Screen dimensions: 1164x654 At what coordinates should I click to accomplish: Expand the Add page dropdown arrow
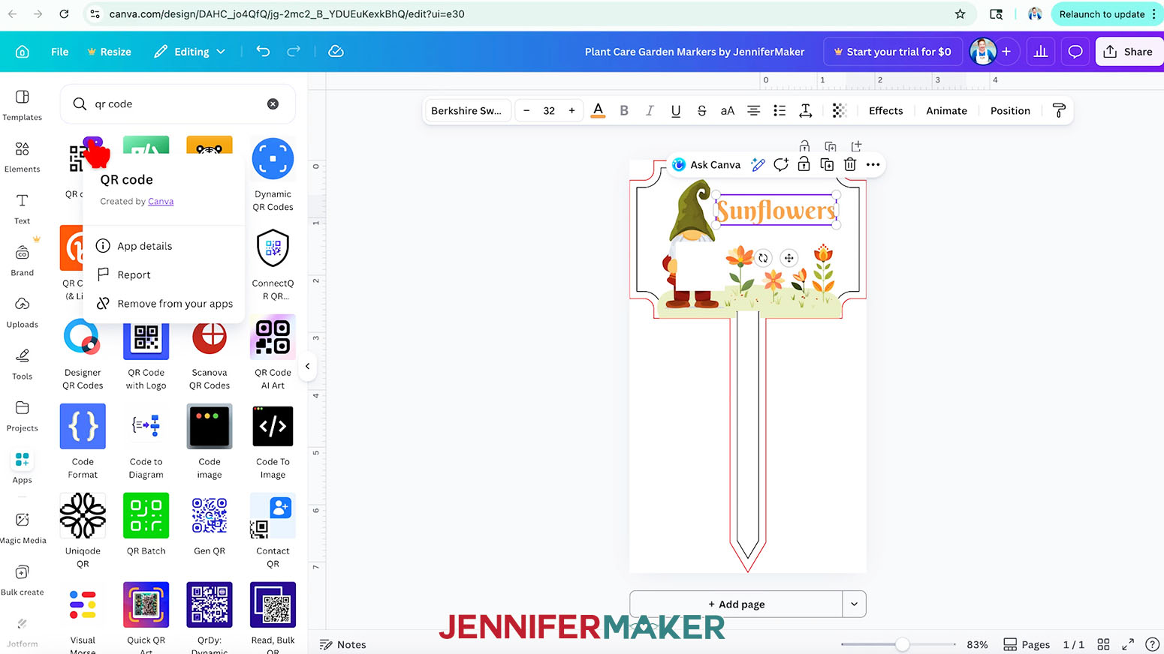(x=854, y=604)
